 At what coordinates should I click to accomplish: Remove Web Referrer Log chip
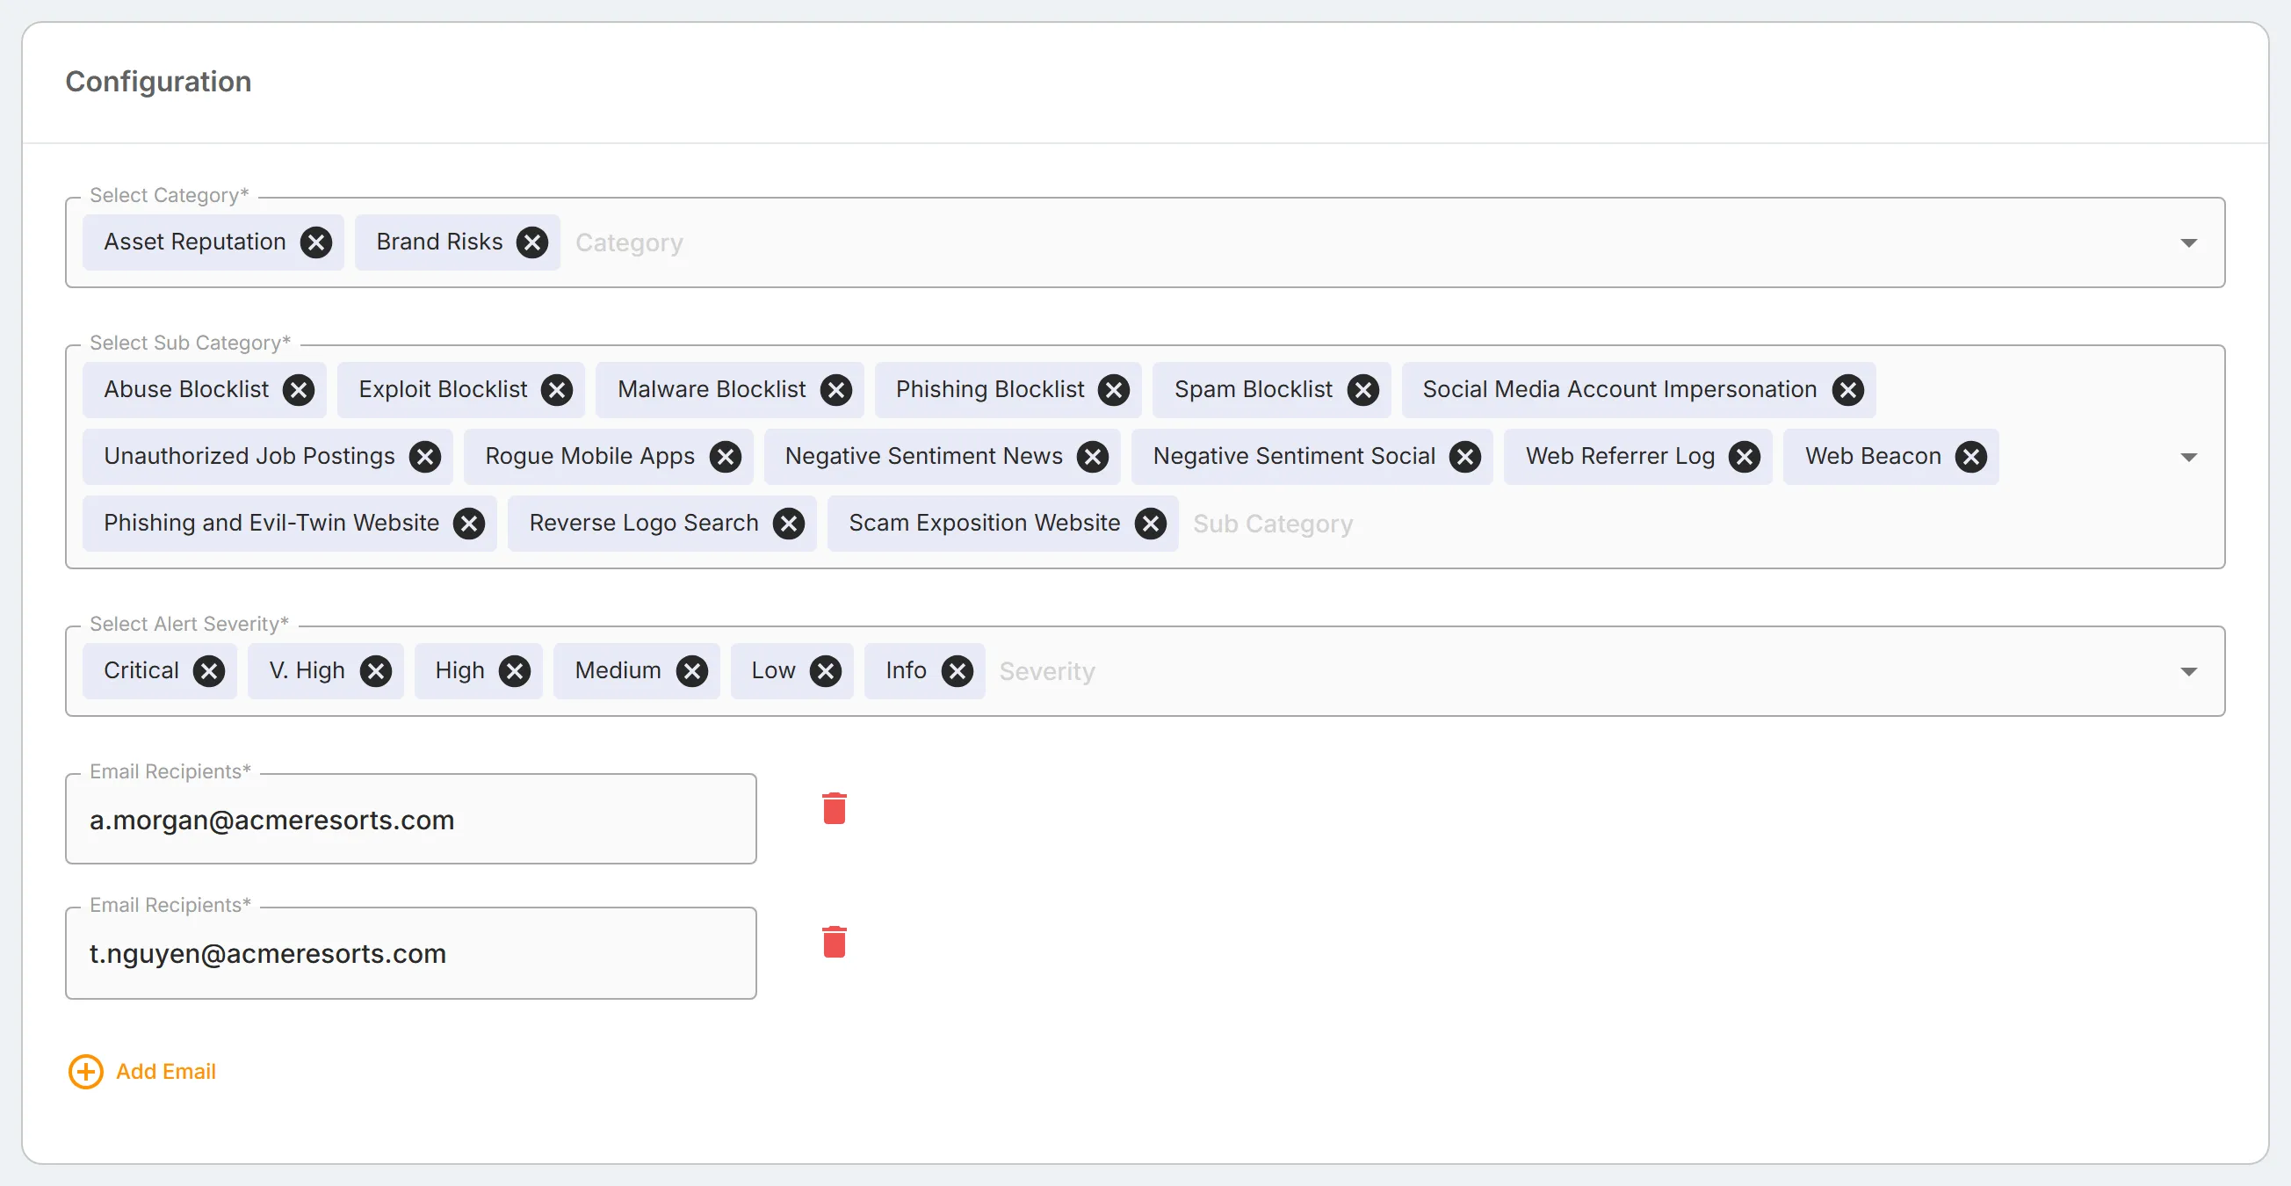pos(1744,457)
